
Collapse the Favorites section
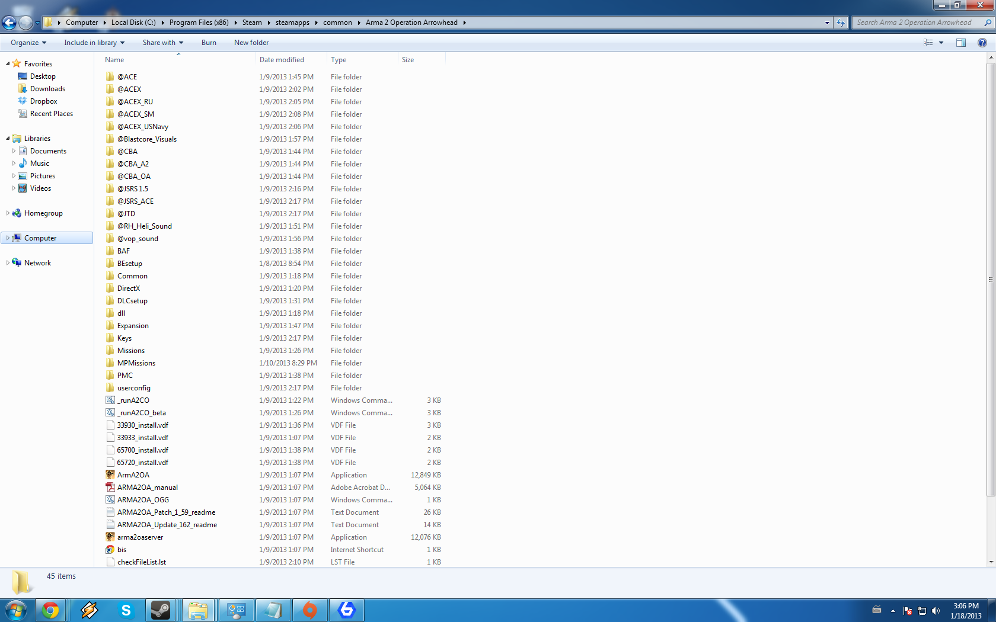[8, 64]
